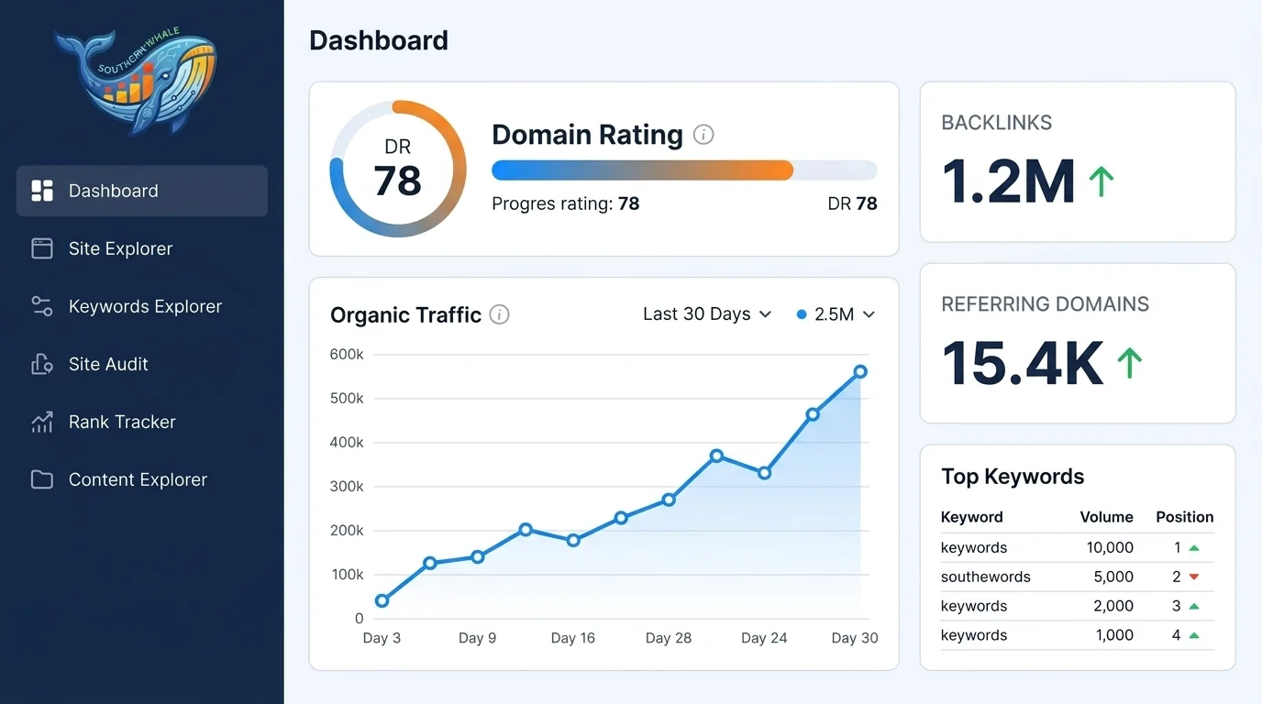Click the 10,000 volume cell
This screenshot has height=704, width=1262.
tap(1110, 548)
